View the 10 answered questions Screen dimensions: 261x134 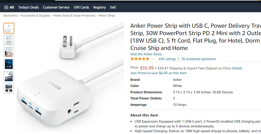[x=199, y=59]
